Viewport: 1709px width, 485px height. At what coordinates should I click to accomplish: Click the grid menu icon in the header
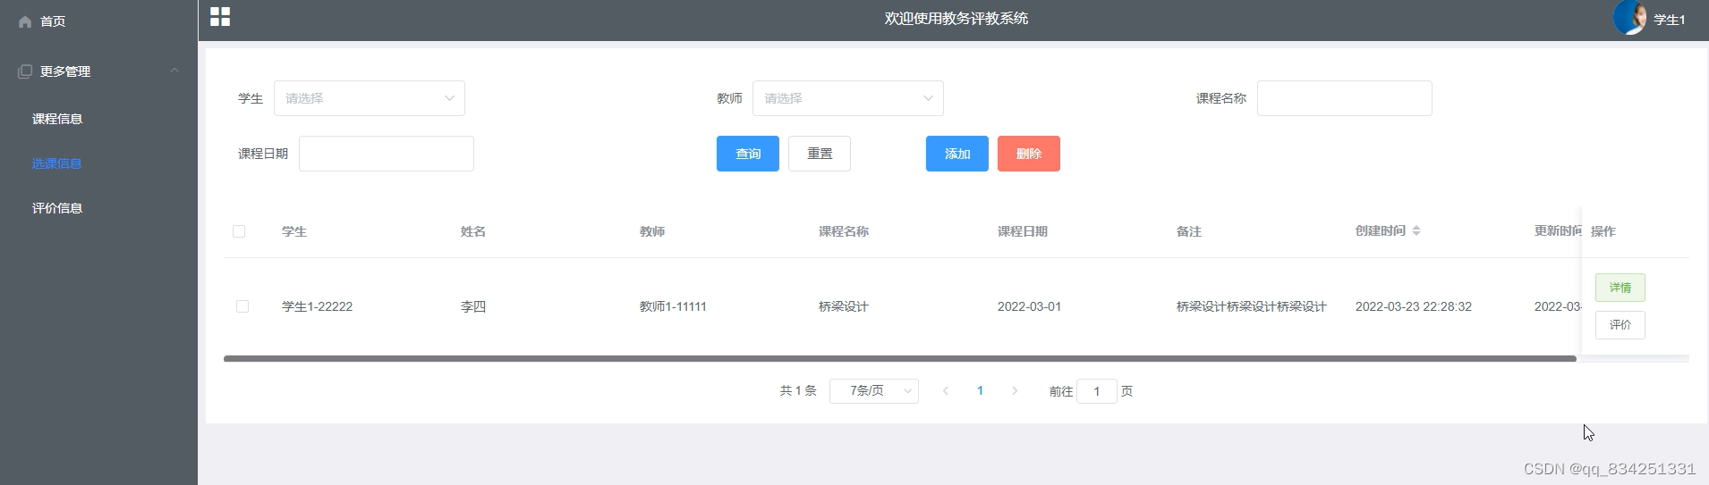[220, 17]
